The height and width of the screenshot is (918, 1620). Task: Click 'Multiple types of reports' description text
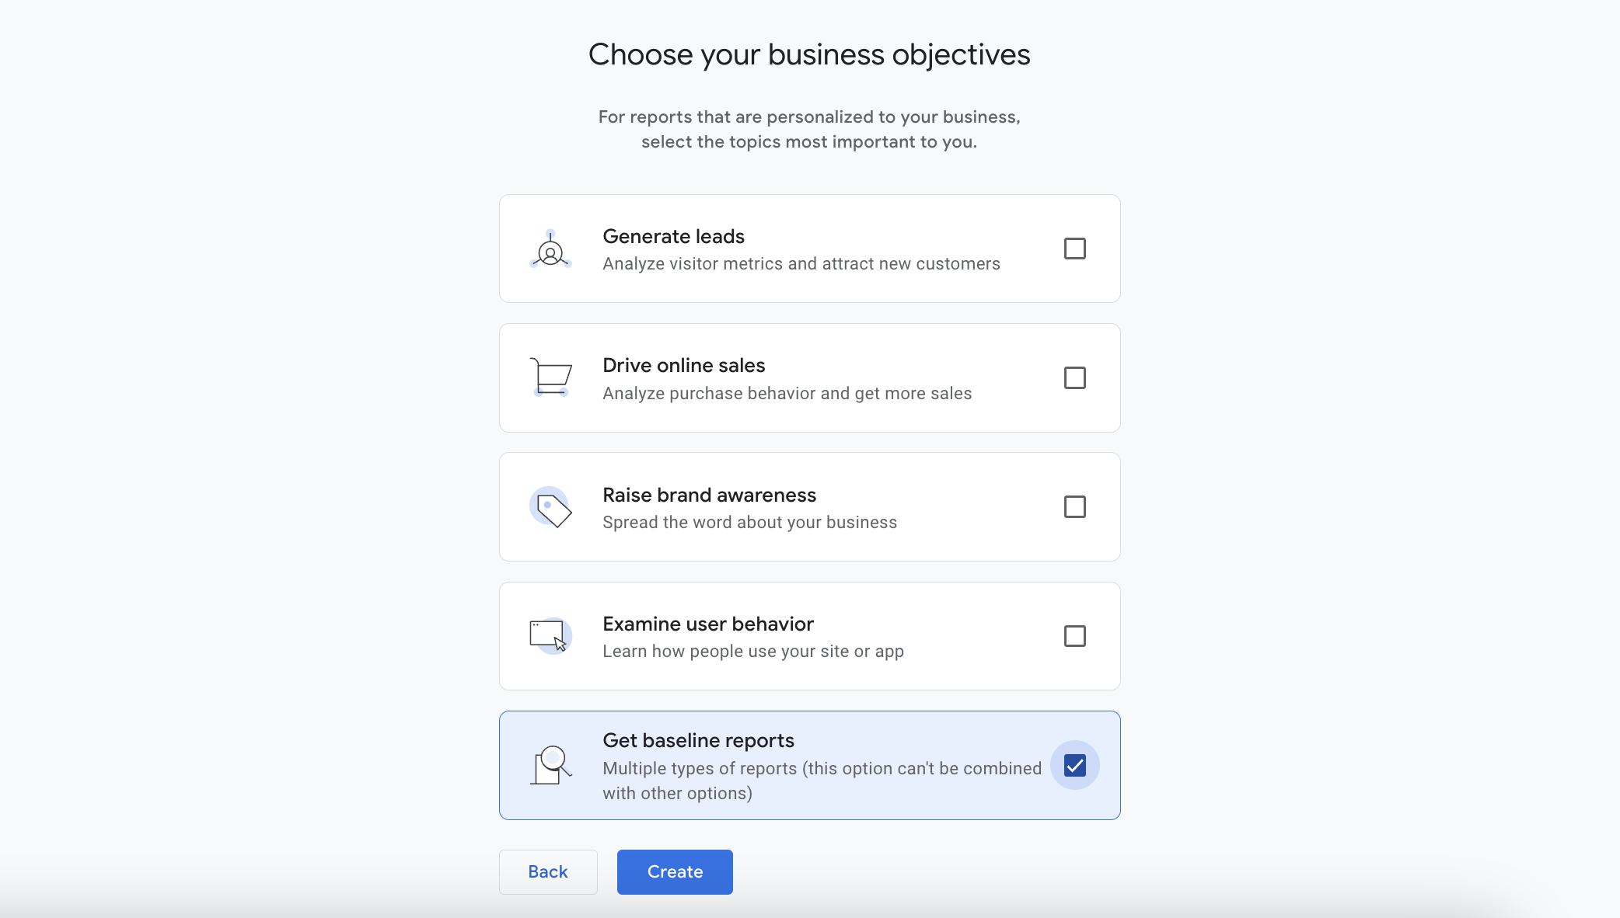[822, 781]
